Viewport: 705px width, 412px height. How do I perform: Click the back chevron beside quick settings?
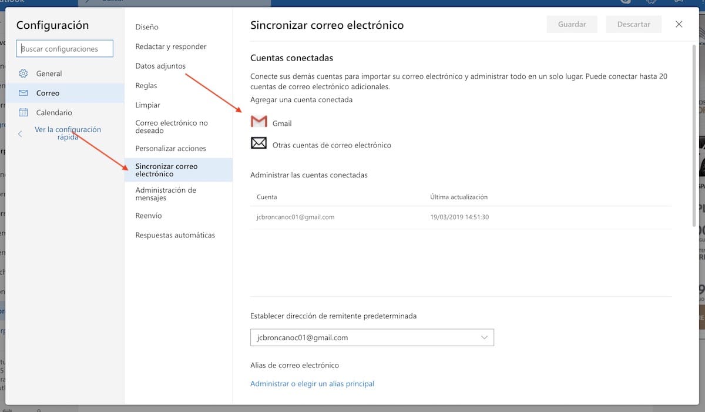coord(20,134)
